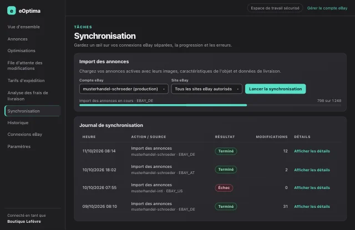Click the Échec status badge
The image size is (355, 230).
click(x=224, y=188)
